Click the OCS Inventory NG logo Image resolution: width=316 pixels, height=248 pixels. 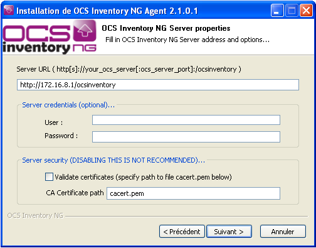50,37
